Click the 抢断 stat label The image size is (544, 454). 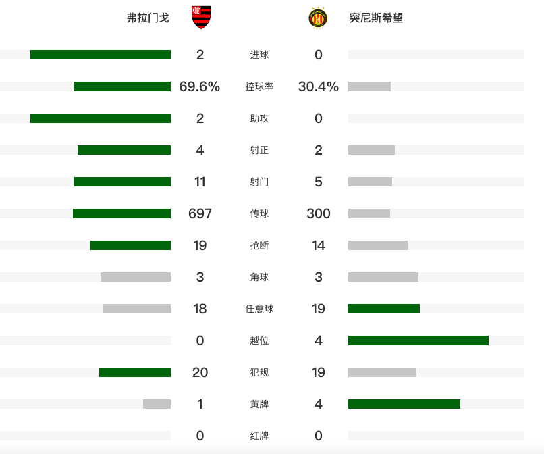(259, 245)
